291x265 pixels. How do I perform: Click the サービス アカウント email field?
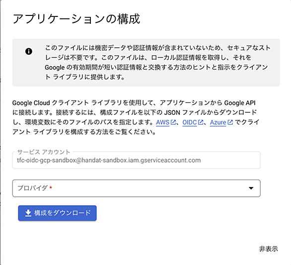point(137,160)
